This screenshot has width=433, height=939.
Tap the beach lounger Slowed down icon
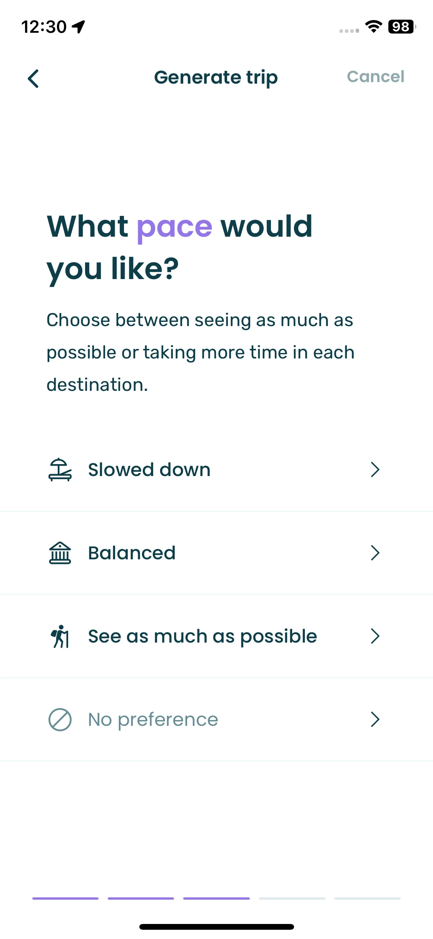point(60,469)
